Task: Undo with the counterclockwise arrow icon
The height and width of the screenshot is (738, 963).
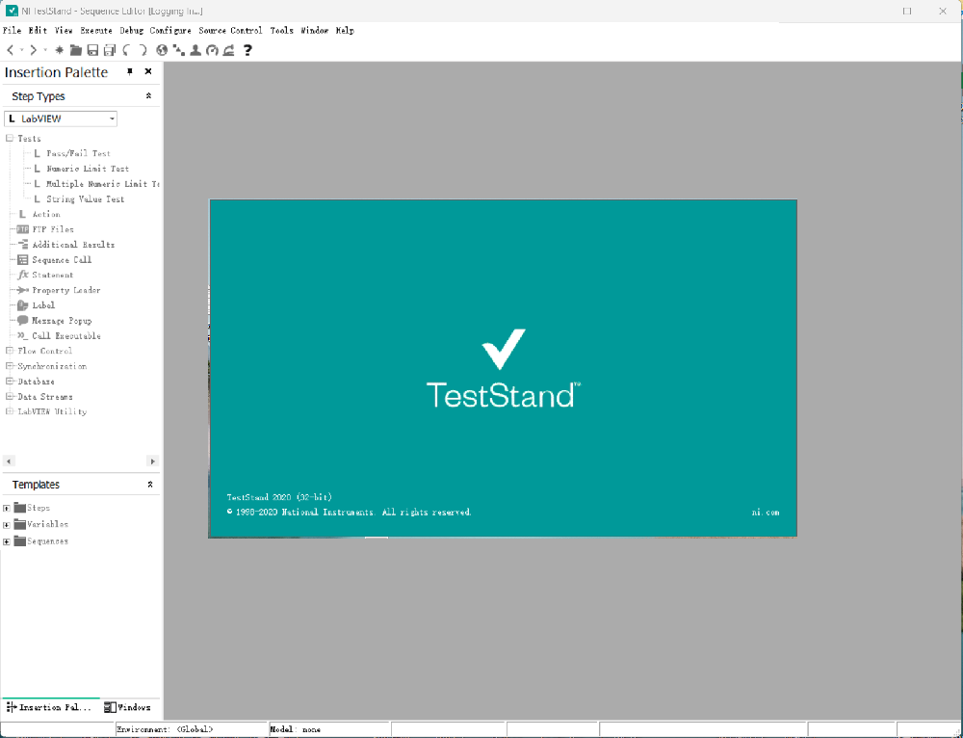Action: click(x=126, y=50)
